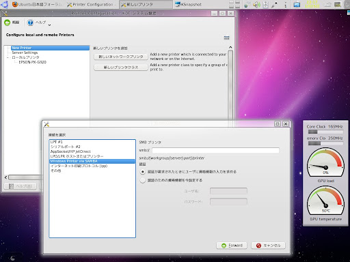The height and width of the screenshot is (262, 350).
Task: Click the smb:// address input field
Action: 215,150
